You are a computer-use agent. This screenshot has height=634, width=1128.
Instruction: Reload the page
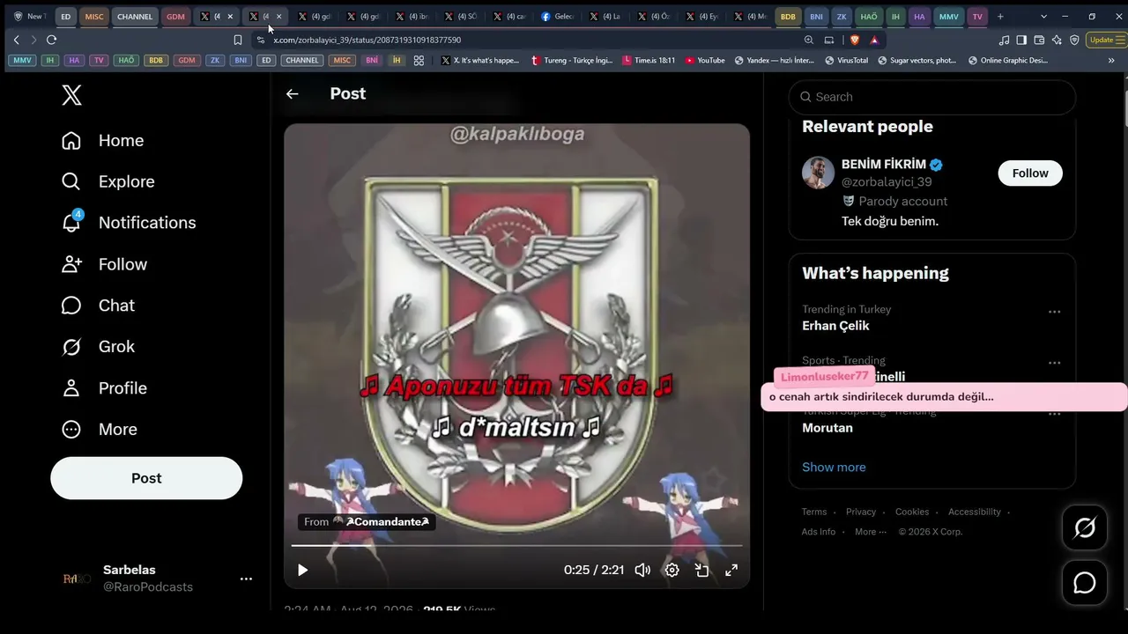coord(51,40)
